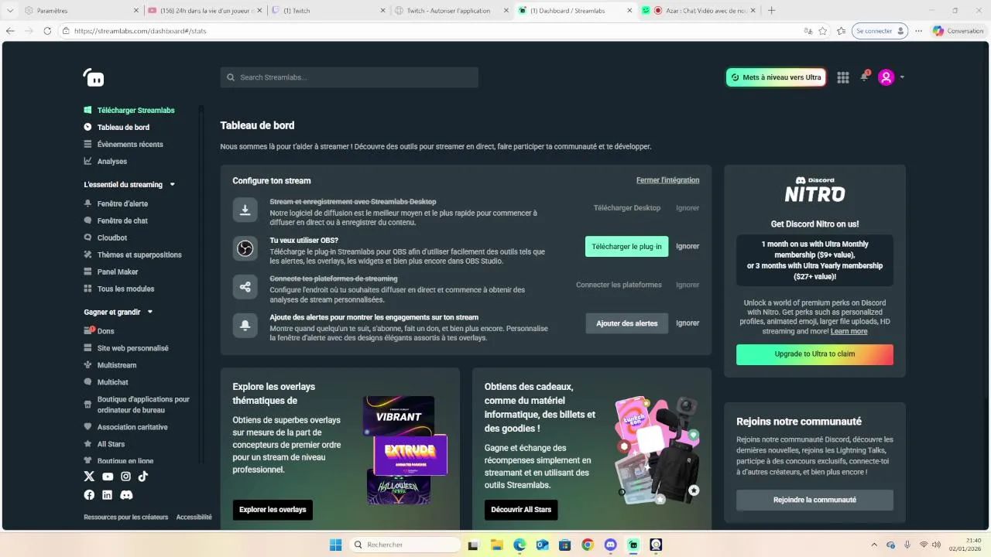Open Multistream in the sidebar
Image resolution: width=991 pixels, height=557 pixels.
(x=110, y=365)
